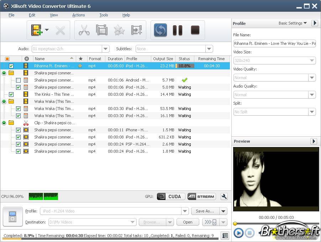Click the NVIDIA CUDA GPU button
This screenshot has width=321, height=242.
171,196
